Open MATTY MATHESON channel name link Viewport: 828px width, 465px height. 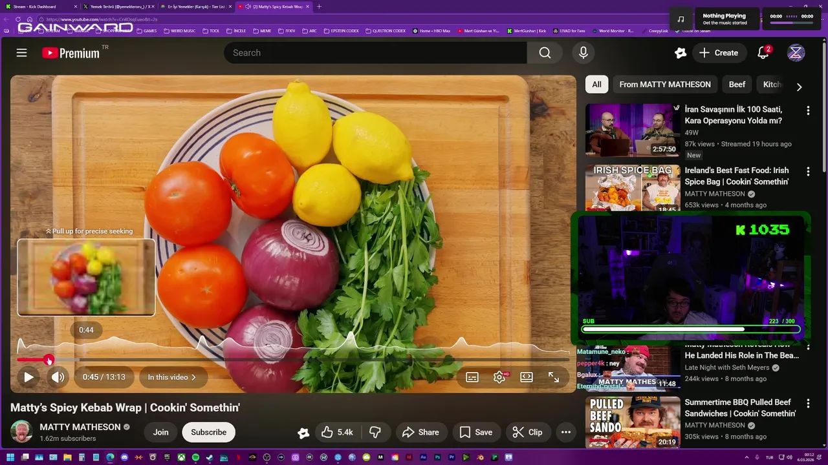point(80,427)
